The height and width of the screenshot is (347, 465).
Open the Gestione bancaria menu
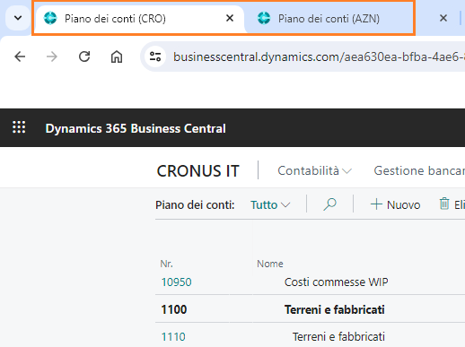(x=419, y=171)
